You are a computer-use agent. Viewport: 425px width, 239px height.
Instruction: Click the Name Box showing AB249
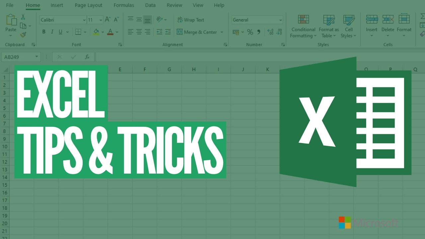point(18,57)
